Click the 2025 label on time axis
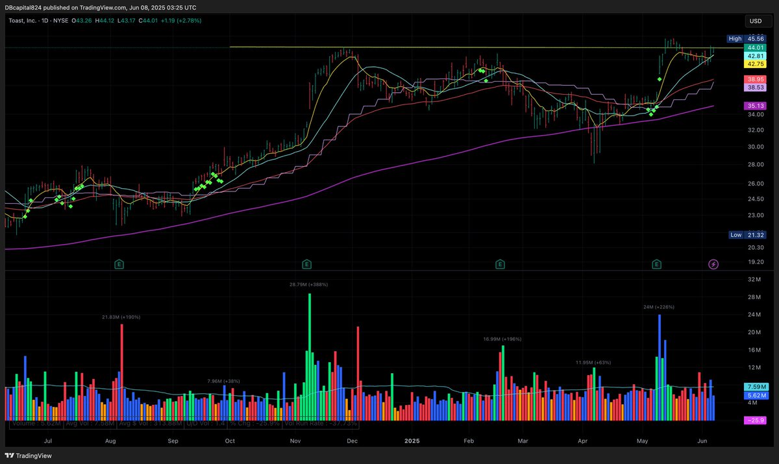This screenshot has width=779, height=464. [414, 440]
